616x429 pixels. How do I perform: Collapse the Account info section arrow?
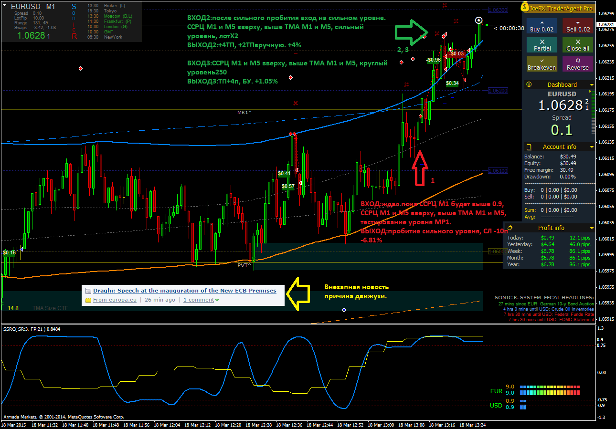point(592,147)
